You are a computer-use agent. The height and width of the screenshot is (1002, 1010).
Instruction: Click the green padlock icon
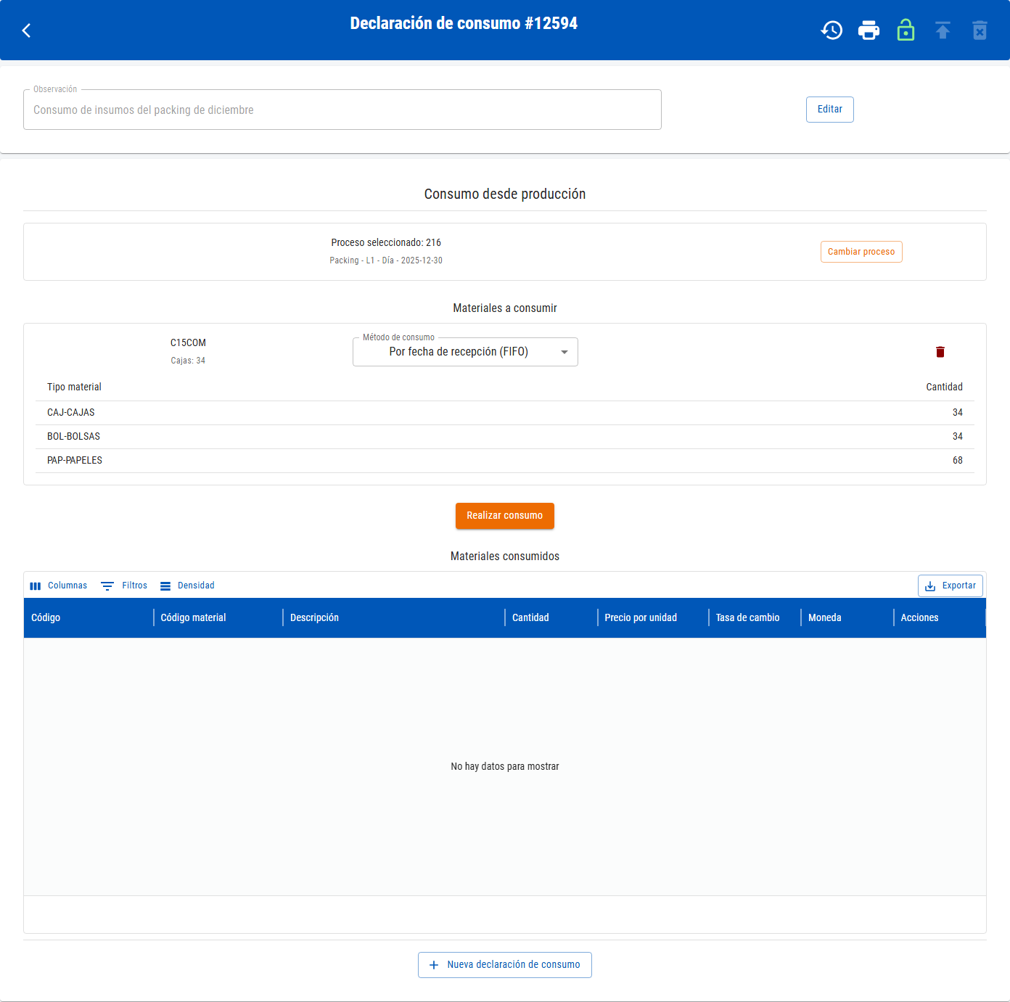pos(906,30)
